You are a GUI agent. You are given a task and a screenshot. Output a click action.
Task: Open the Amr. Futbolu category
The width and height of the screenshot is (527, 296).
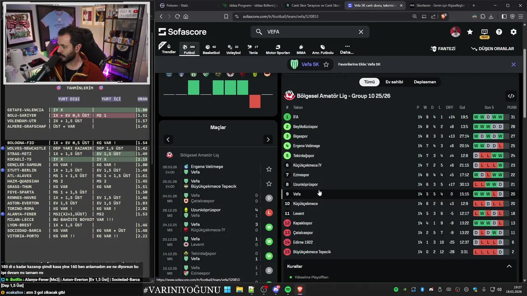[323, 49]
